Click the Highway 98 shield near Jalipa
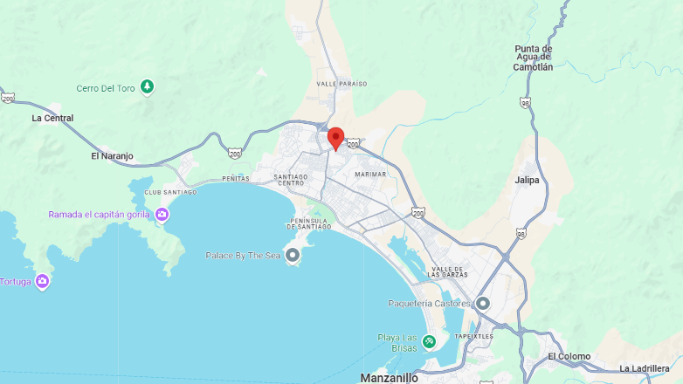Image resolution: width=683 pixels, height=384 pixels. (521, 234)
